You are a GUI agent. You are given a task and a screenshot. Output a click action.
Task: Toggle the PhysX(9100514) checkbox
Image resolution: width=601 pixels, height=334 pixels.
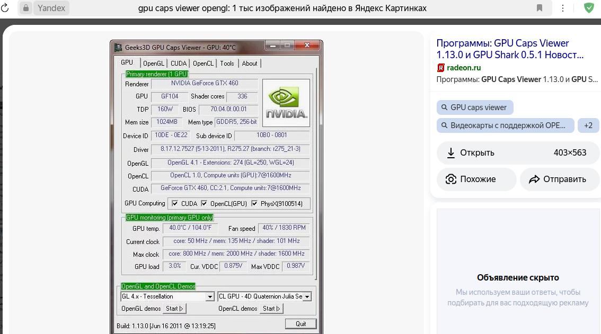pyautogui.click(x=254, y=203)
